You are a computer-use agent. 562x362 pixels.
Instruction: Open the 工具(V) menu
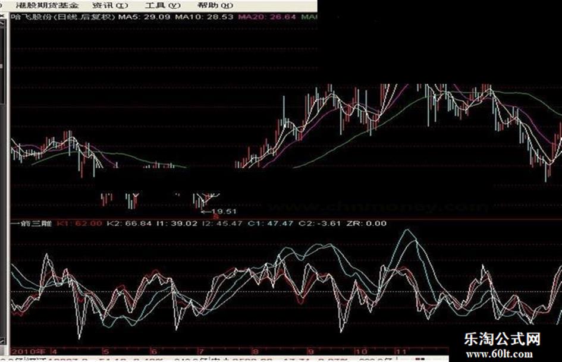pyautogui.click(x=163, y=5)
